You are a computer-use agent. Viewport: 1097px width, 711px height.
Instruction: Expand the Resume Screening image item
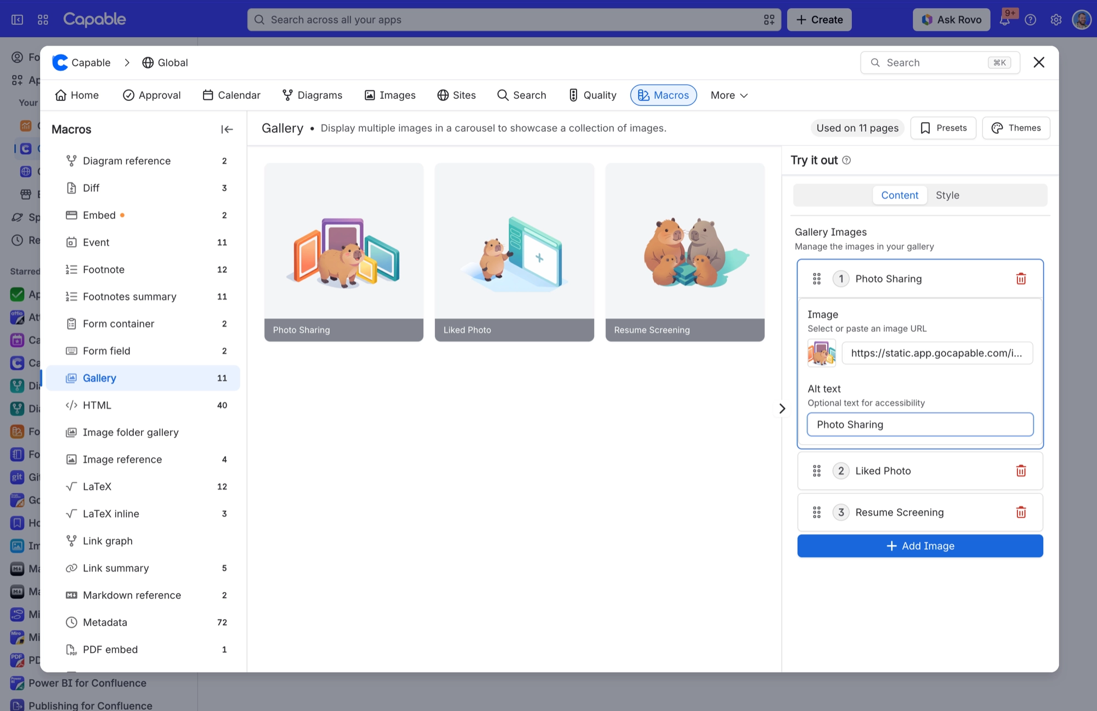coord(920,512)
